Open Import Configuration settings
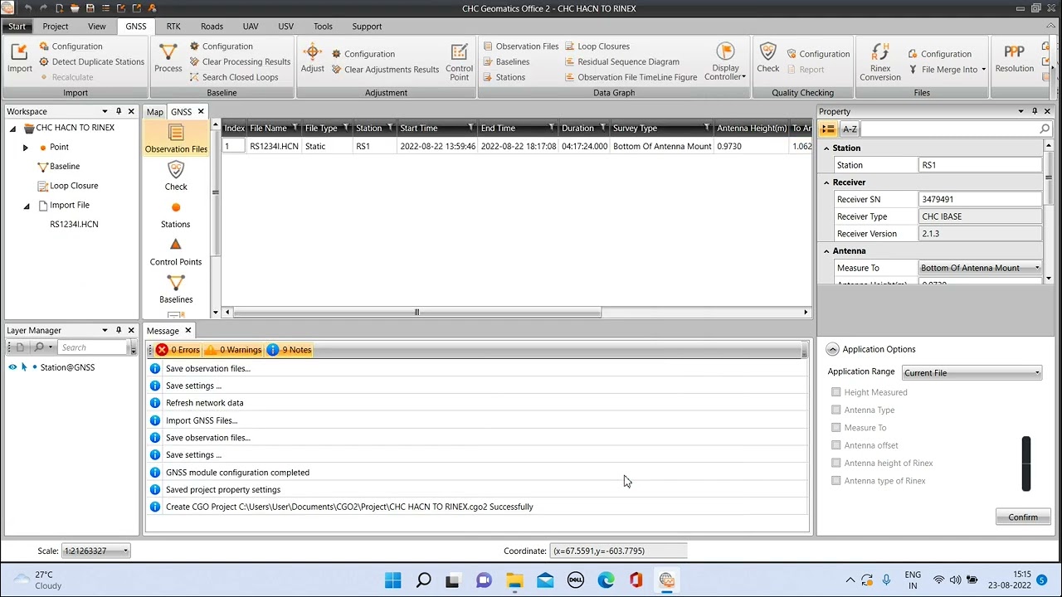The width and height of the screenshot is (1062, 597). coord(71,46)
